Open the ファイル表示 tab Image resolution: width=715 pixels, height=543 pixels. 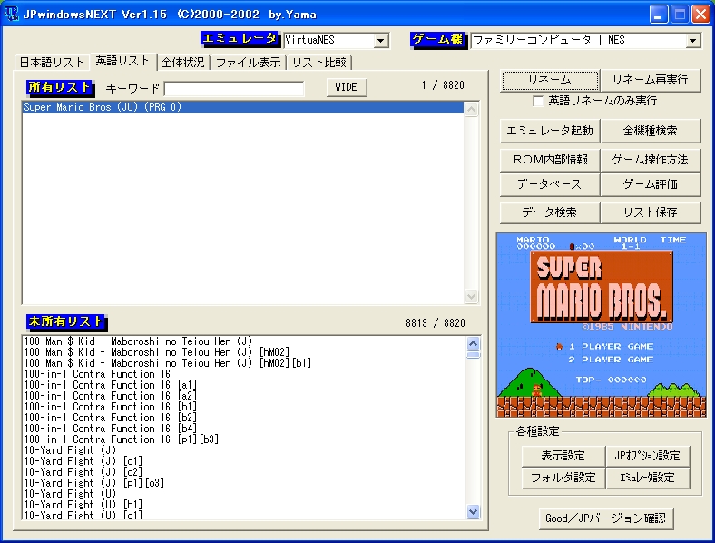[x=248, y=63]
